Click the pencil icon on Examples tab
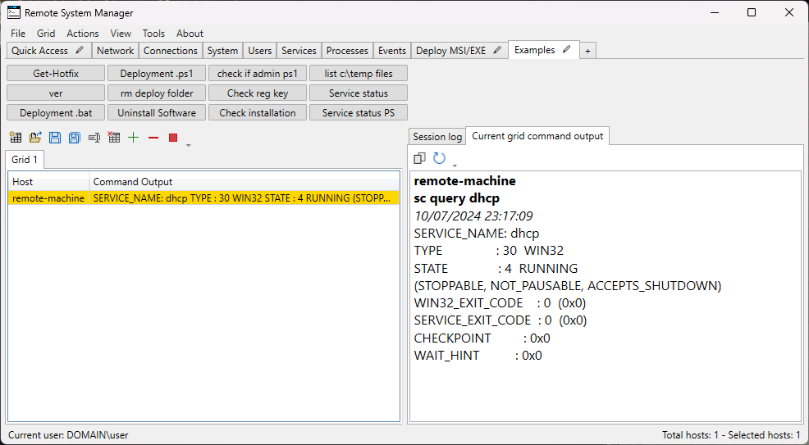Screen dimensions: 809x445 [x=567, y=49]
